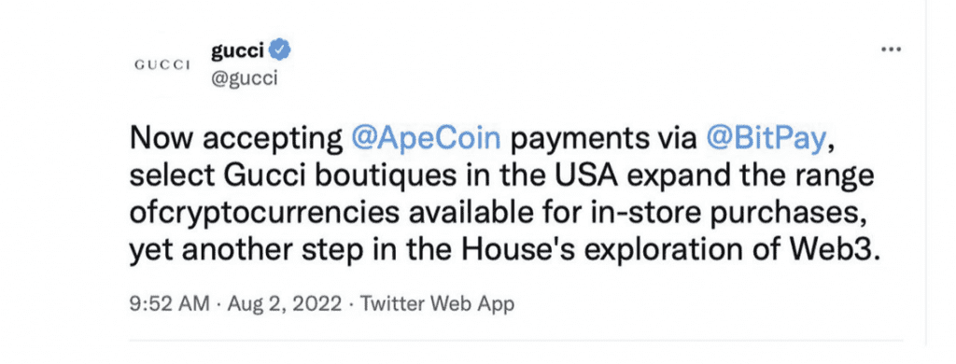Click the Aug 2, 2022 date
The height and width of the screenshot is (364, 956).
click(x=284, y=303)
